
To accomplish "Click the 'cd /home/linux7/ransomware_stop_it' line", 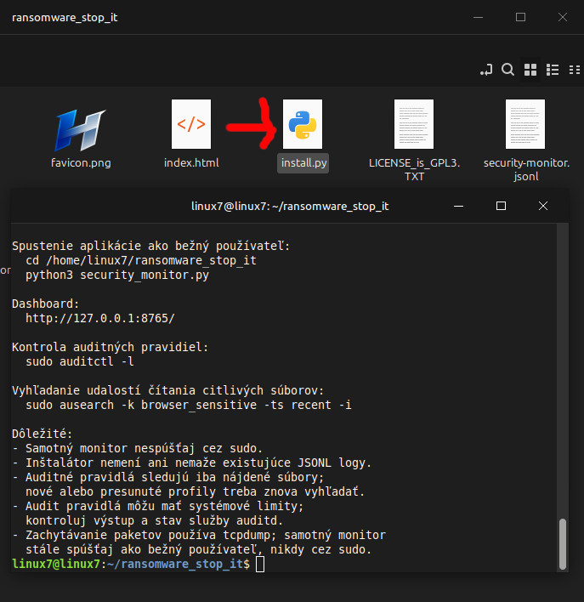I will pos(141,261).
